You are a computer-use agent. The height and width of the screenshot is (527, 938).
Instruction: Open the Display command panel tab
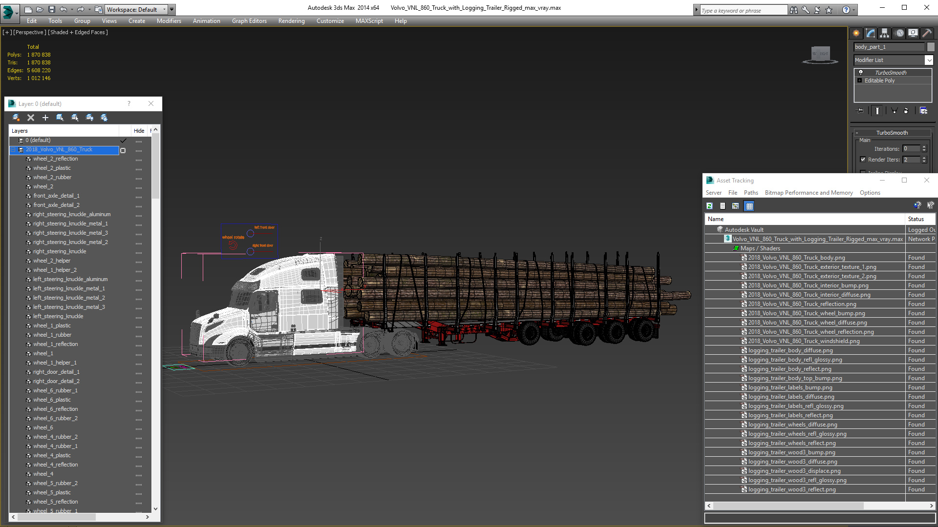point(913,33)
